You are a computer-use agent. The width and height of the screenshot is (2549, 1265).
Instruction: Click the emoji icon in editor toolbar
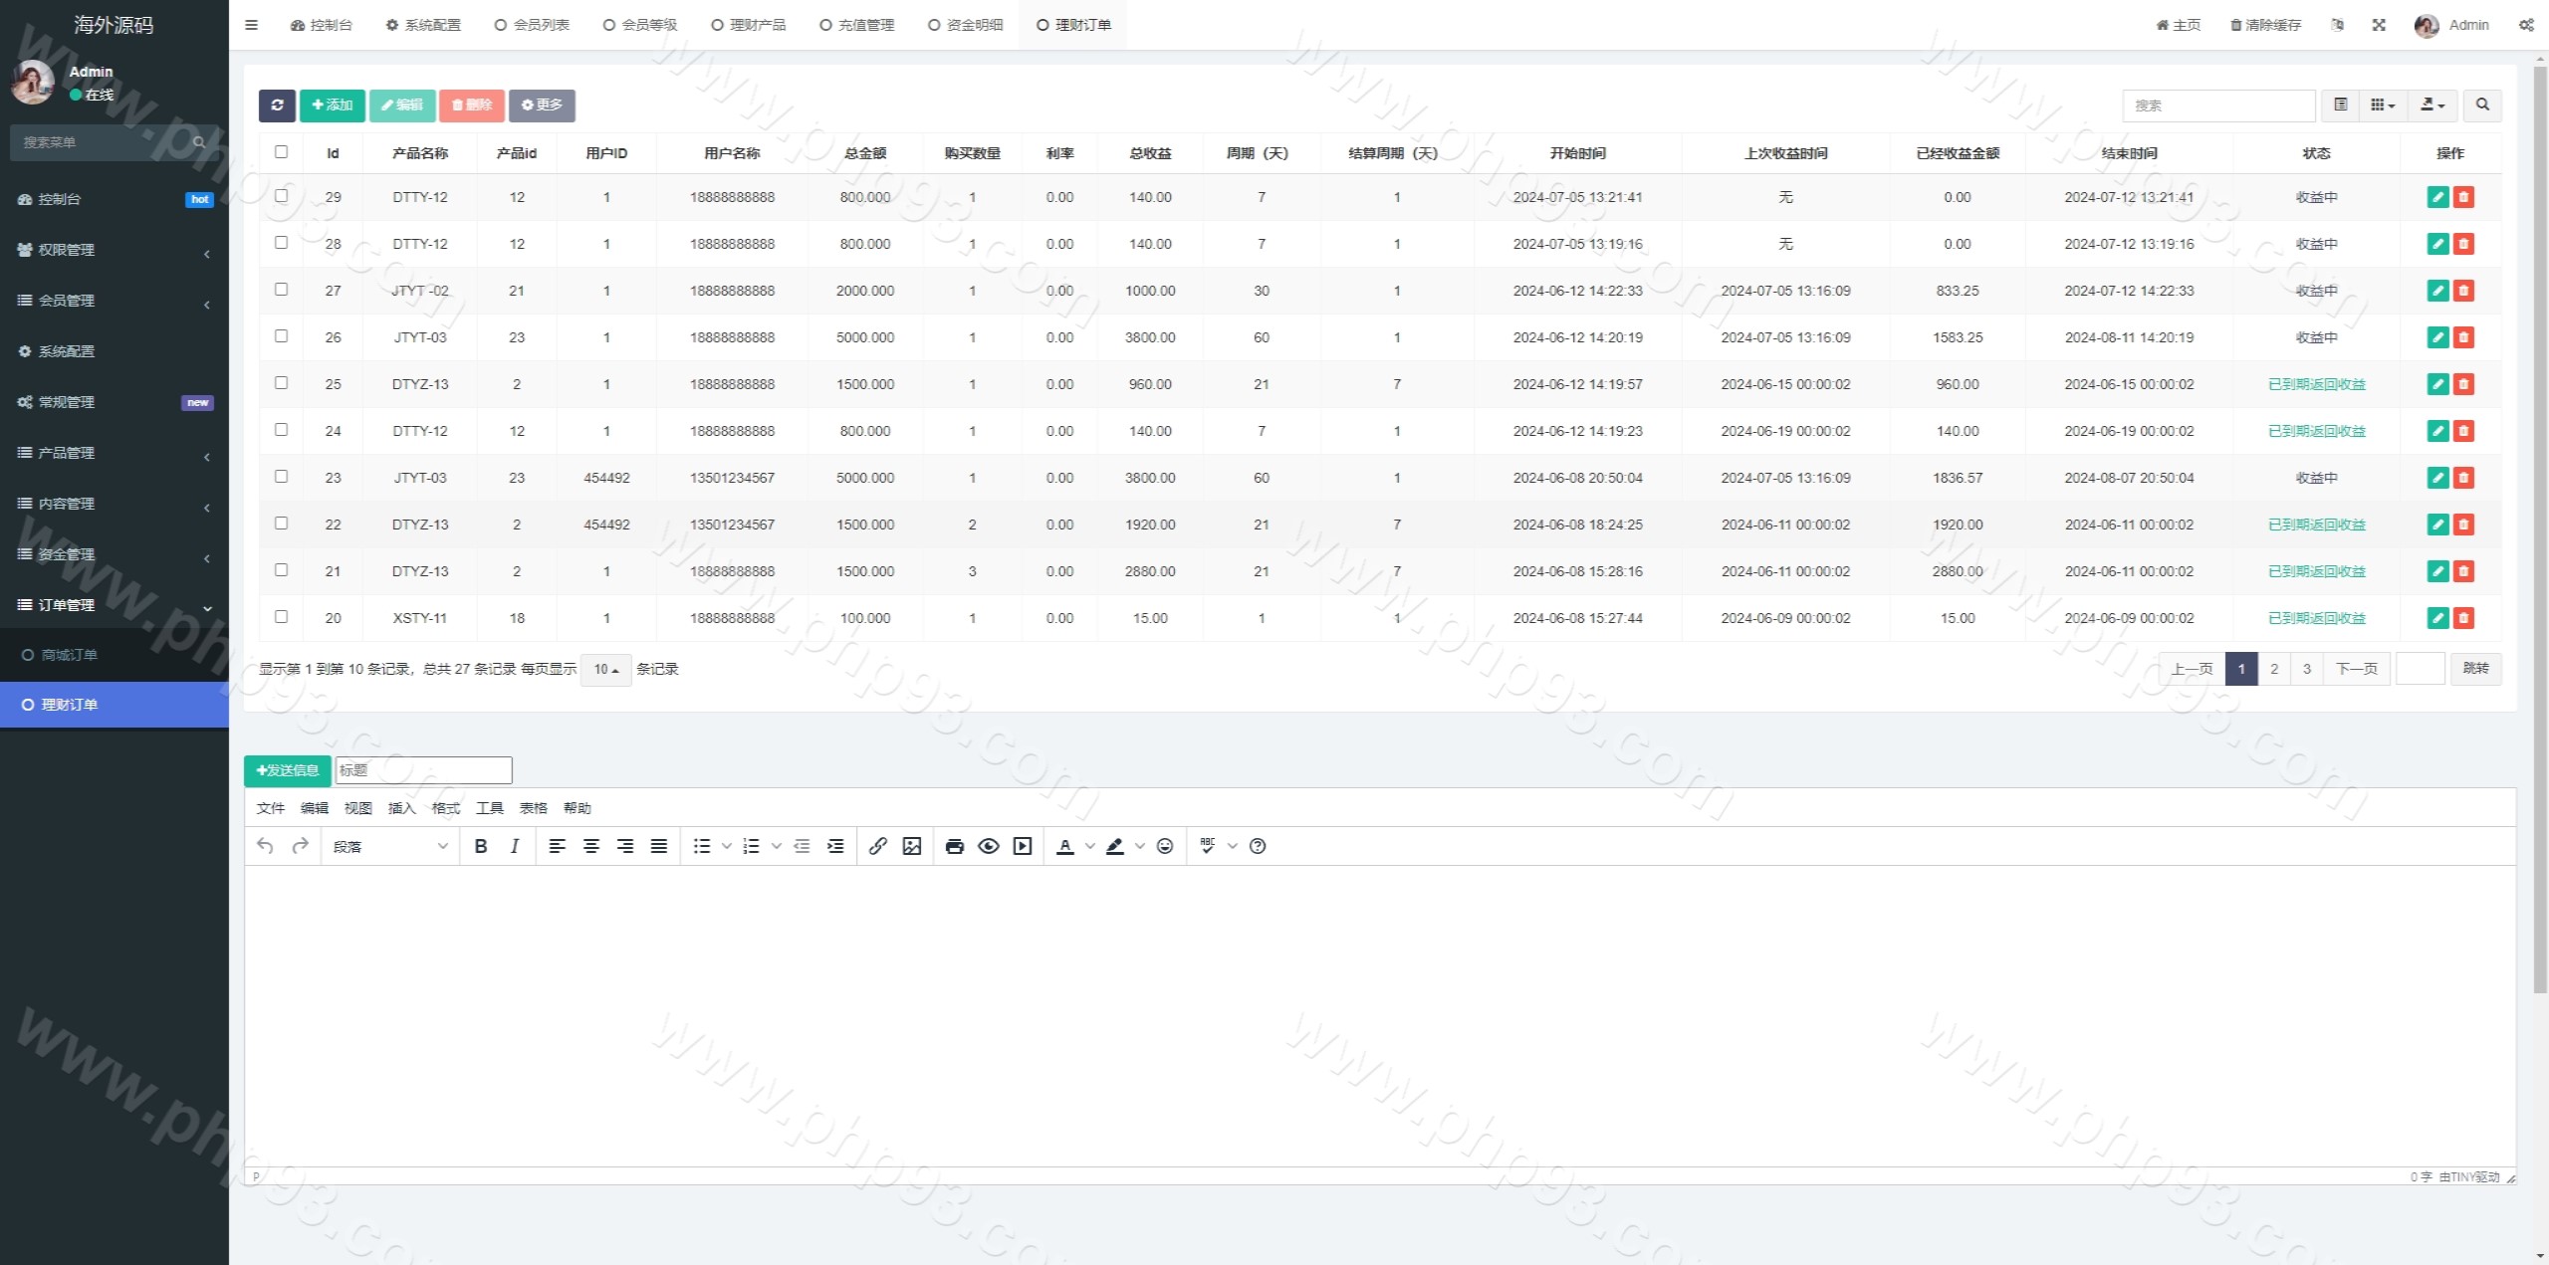[1165, 846]
